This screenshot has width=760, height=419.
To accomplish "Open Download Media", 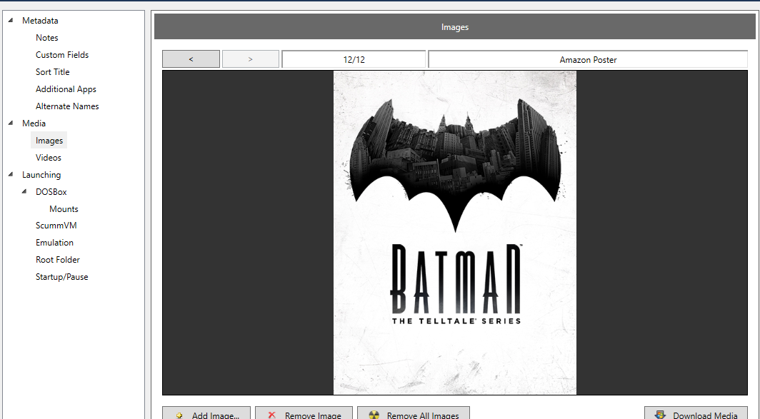I will click(696, 413).
